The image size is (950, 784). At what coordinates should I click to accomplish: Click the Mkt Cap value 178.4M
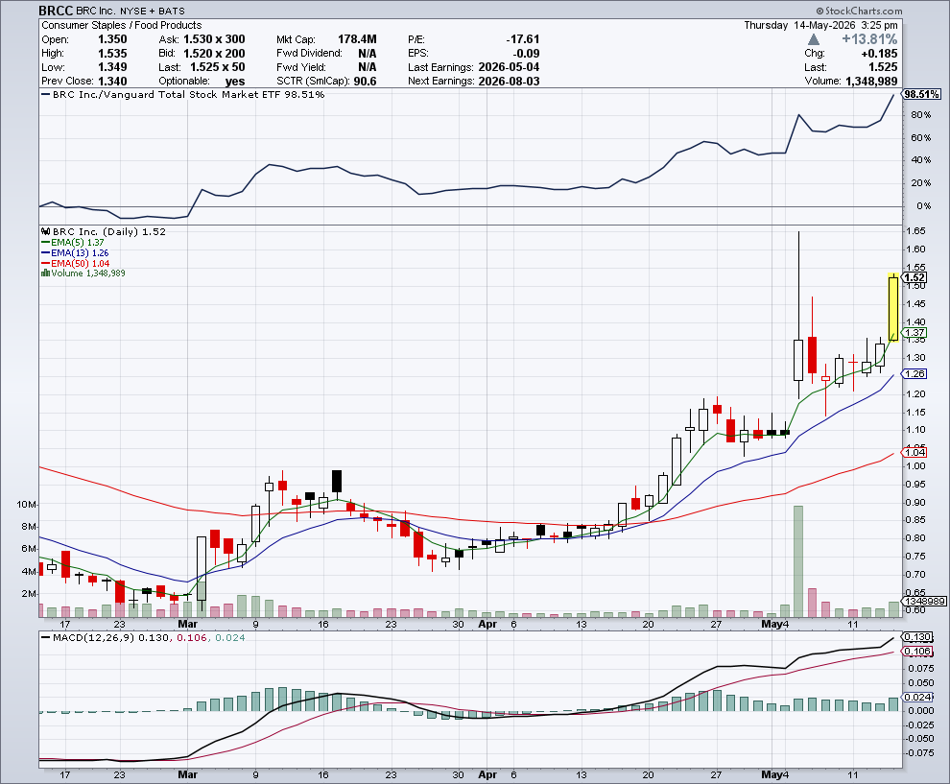tap(357, 39)
